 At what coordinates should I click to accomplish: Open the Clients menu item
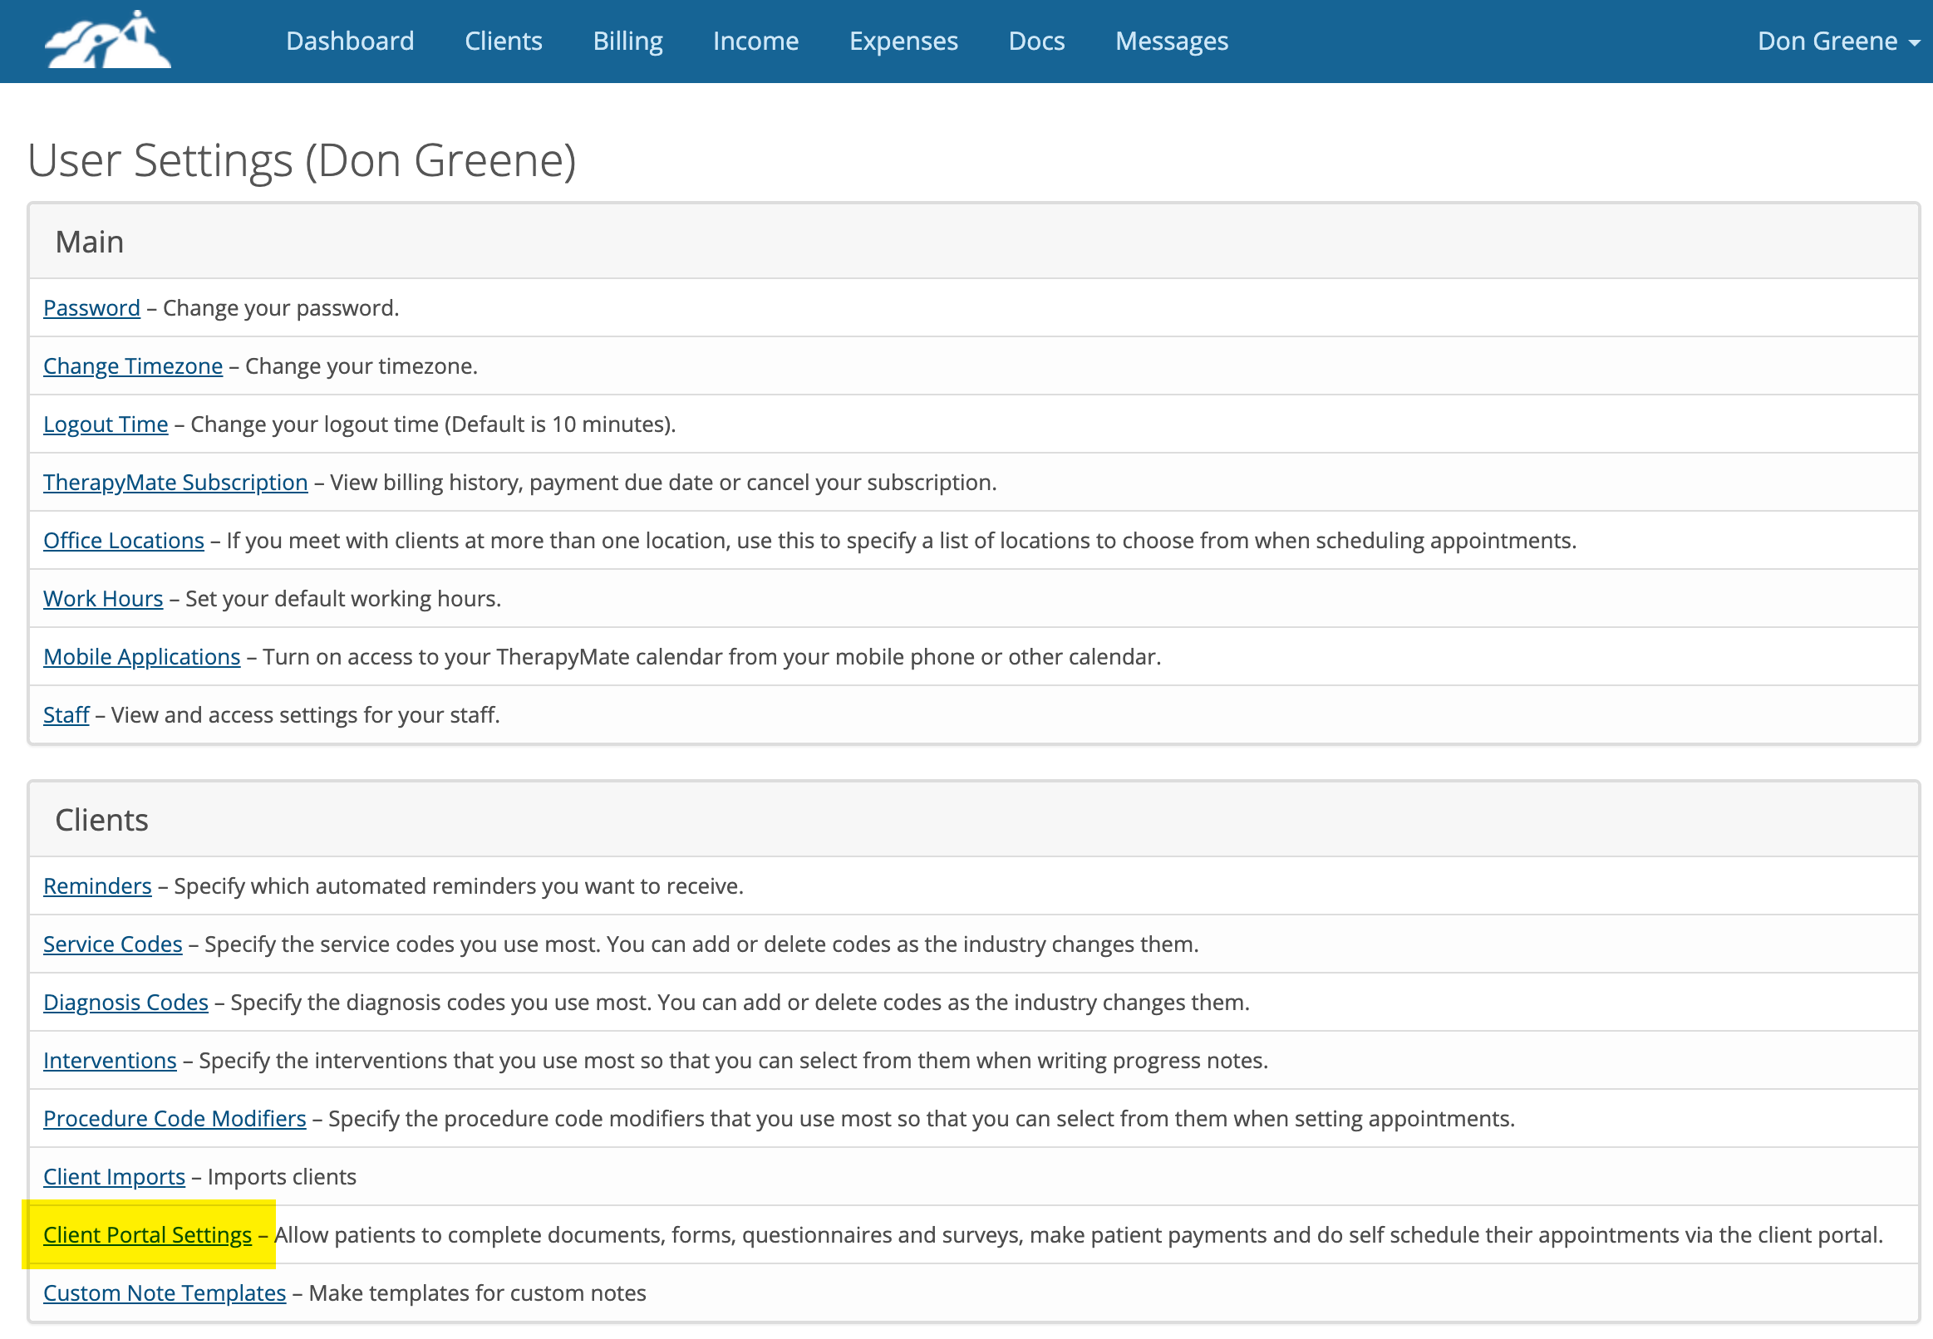503,40
